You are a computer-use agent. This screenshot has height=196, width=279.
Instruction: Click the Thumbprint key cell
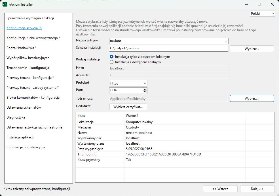click(x=86, y=154)
